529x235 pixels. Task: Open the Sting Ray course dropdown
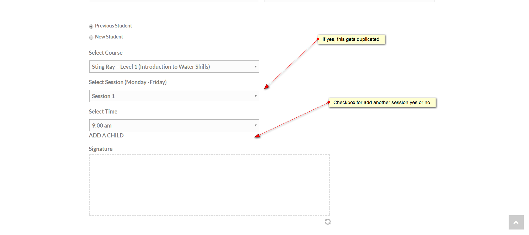[174, 67]
